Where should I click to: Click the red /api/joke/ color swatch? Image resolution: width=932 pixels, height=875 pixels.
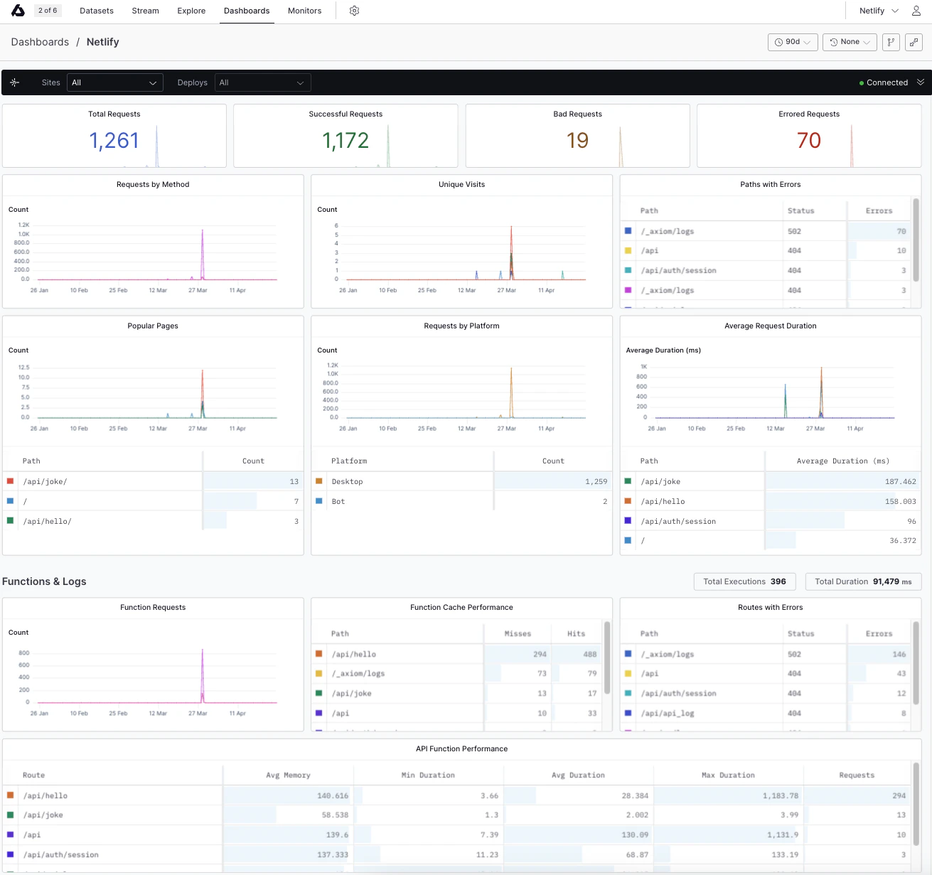[x=10, y=481]
